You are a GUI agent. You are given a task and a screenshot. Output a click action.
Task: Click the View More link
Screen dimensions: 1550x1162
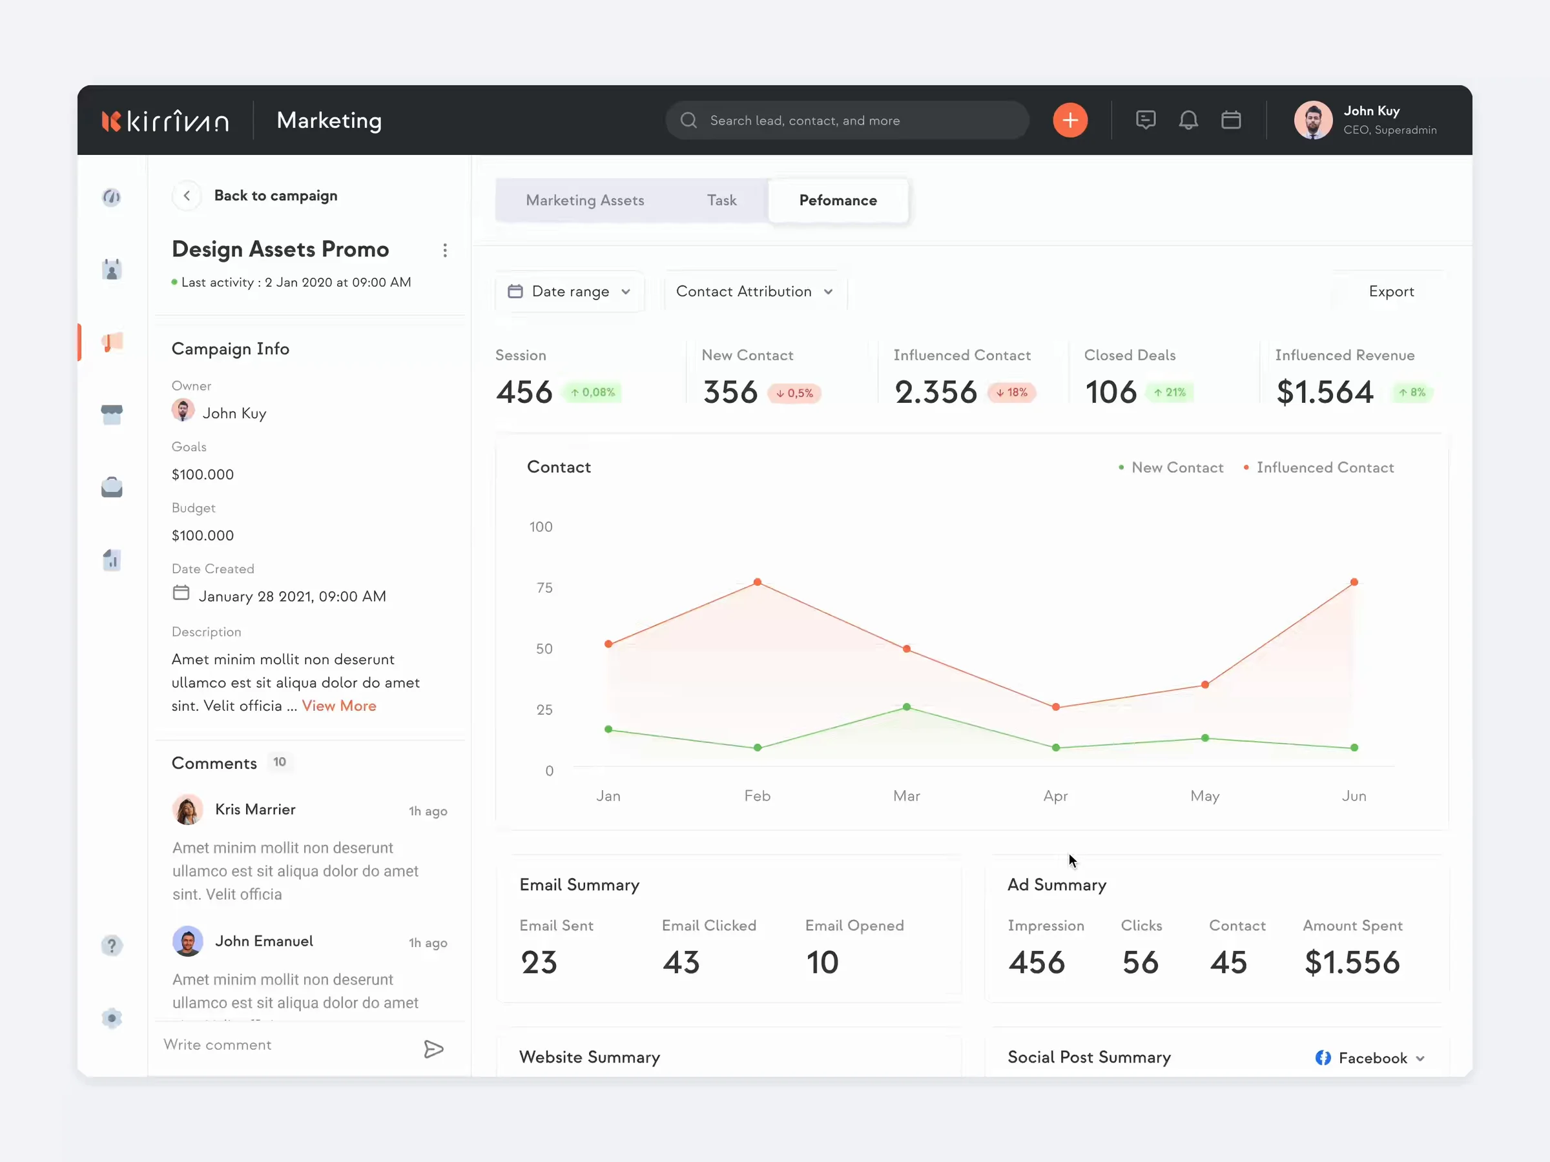pyautogui.click(x=339, y=706)
